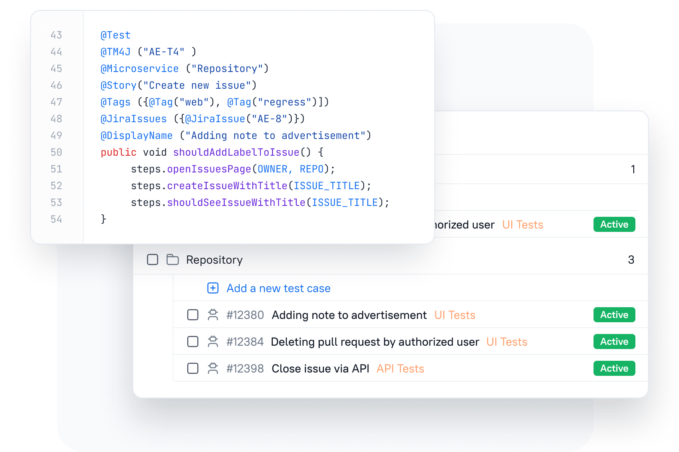679x452 pixels.
Task: Select the API Tests tag on #12398
Action: (400, 368)
